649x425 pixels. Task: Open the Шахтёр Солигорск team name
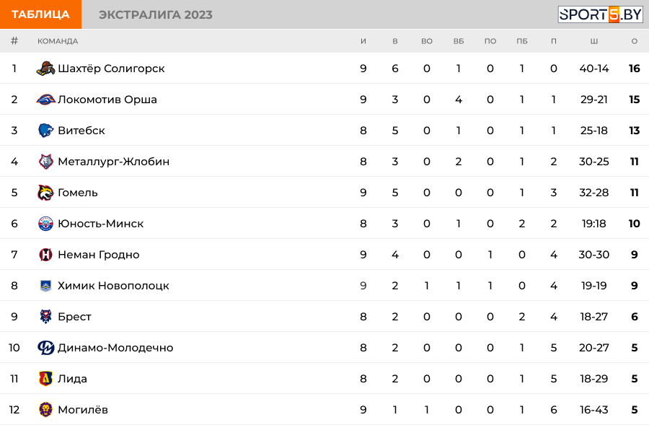[111, 69]
